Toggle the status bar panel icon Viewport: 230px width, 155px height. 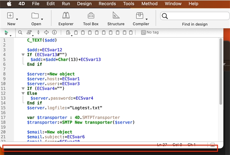pos(212,145)
